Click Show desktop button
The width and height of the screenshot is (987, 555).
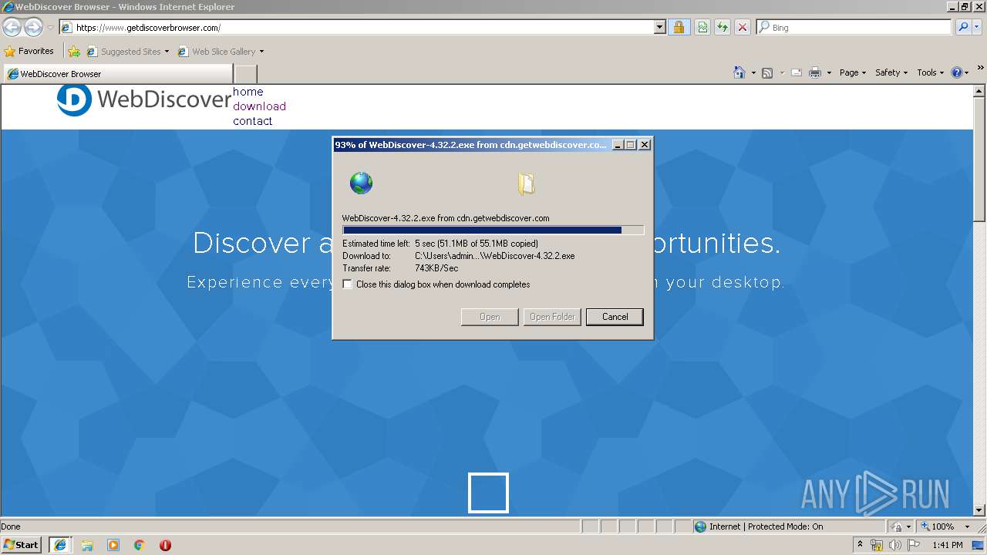979,545
